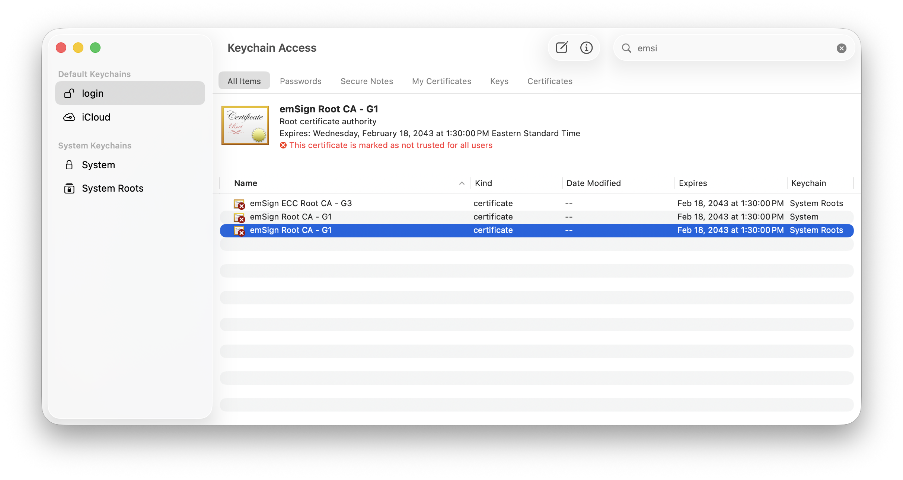Click the System Roots cell in ECC G3 row
903x480 pixels.
[x=817, y=204]
